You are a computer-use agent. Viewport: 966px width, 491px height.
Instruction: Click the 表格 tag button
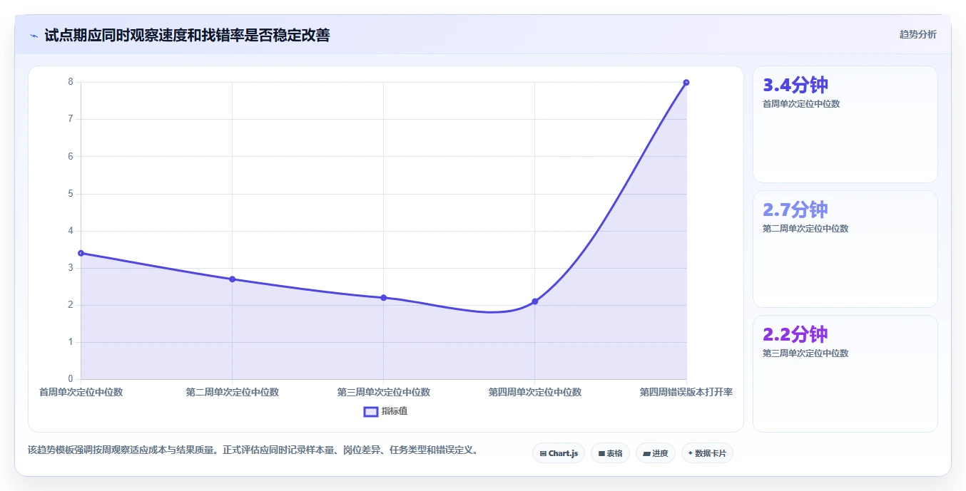(x=610, y=453)
